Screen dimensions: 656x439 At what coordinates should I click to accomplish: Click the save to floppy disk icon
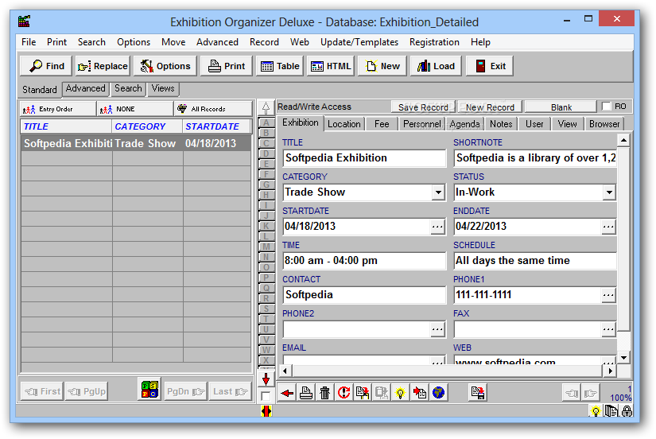[x=477, y=393]
